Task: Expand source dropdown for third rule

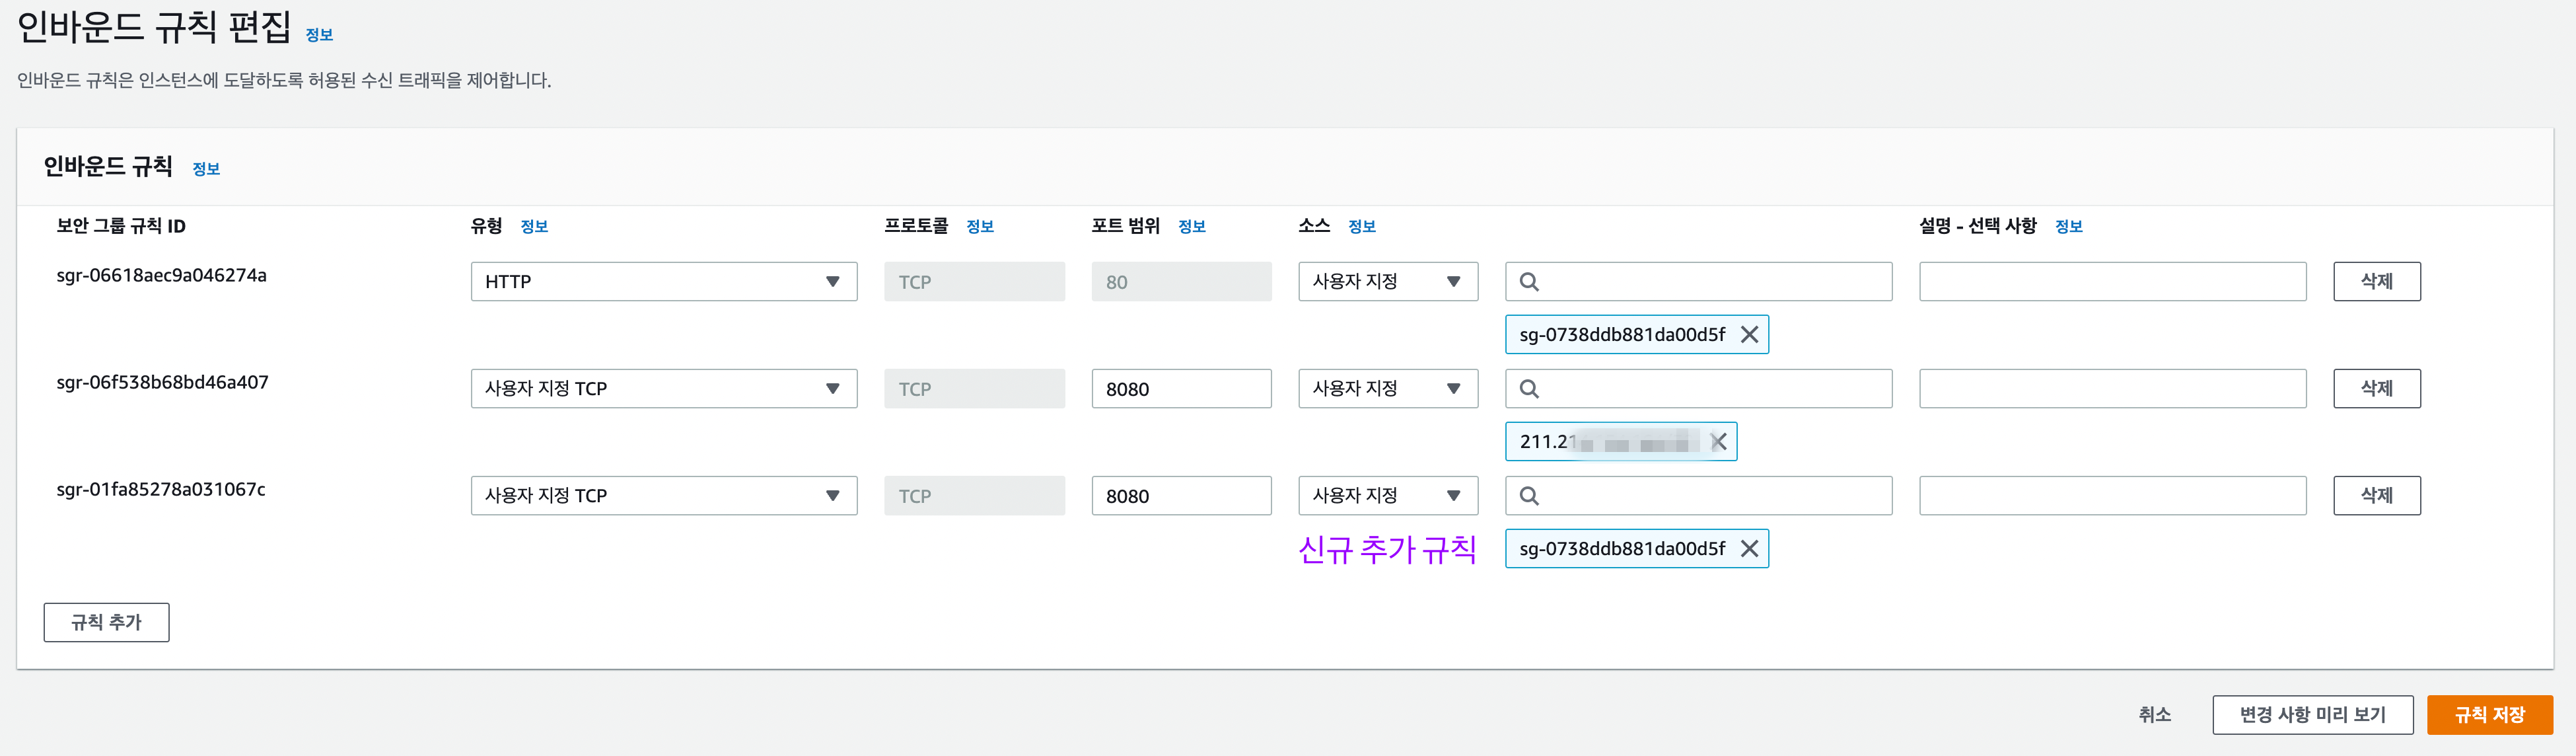Action: [x=1387, y=496]
